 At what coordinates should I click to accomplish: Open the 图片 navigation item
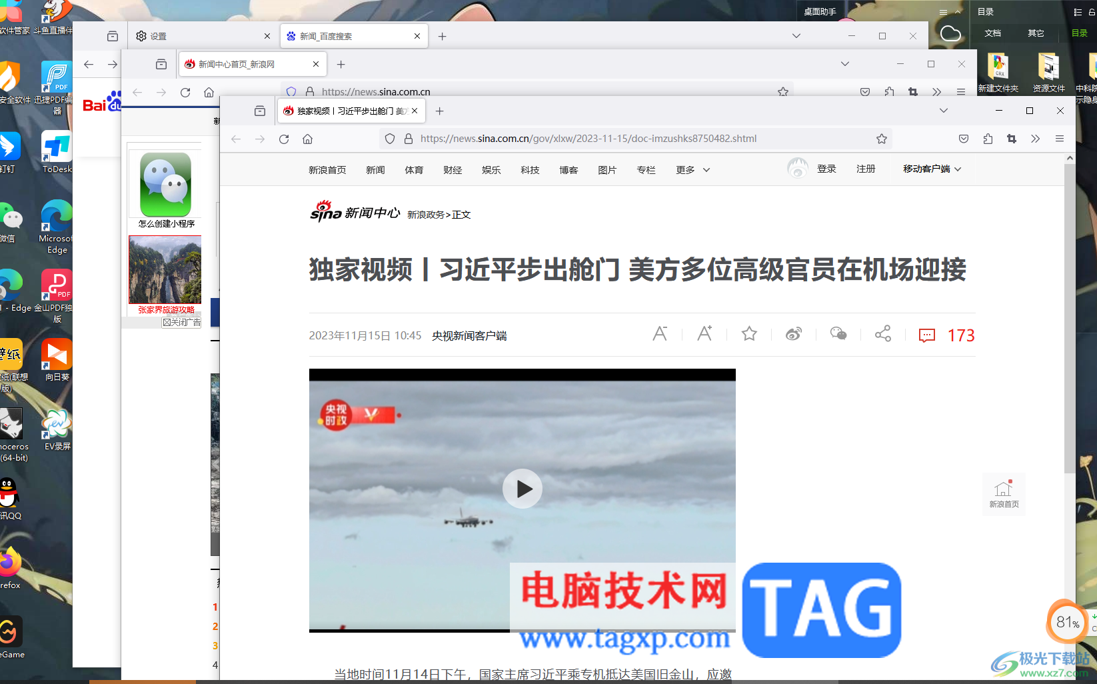click(607, 170)
